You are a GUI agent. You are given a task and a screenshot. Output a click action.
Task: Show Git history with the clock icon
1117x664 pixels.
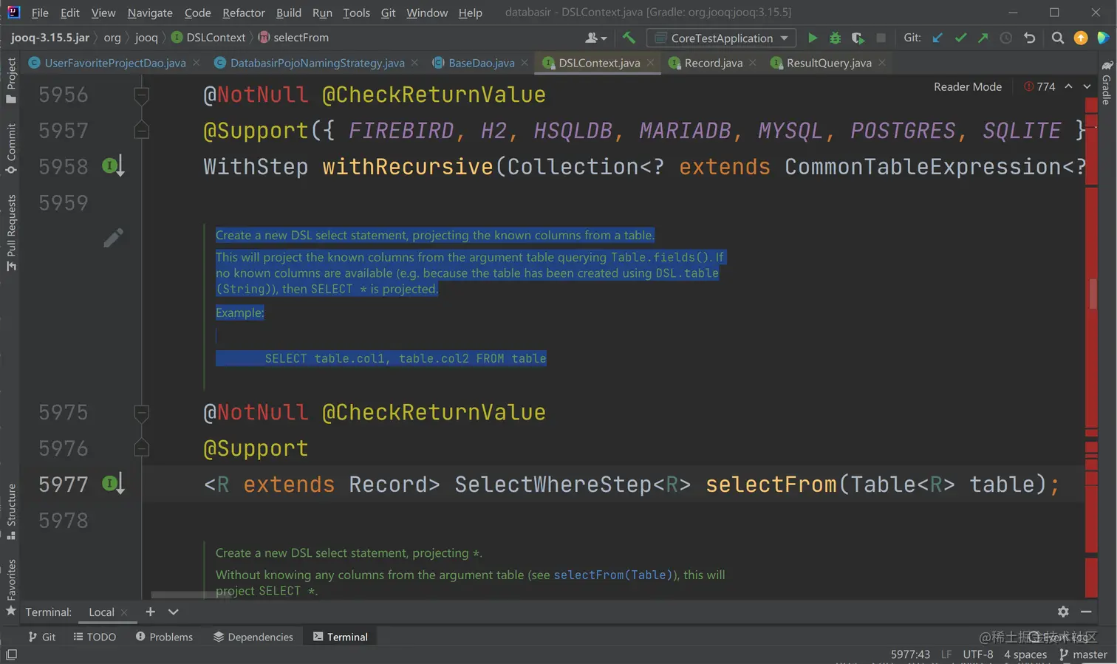pos(1006,38)
